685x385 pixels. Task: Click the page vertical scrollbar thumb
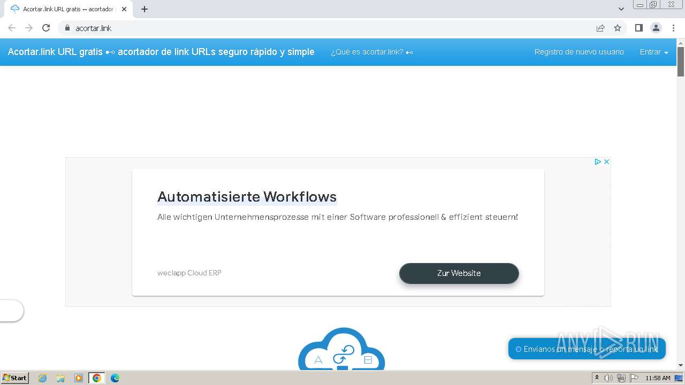click(x=681, y=61)
